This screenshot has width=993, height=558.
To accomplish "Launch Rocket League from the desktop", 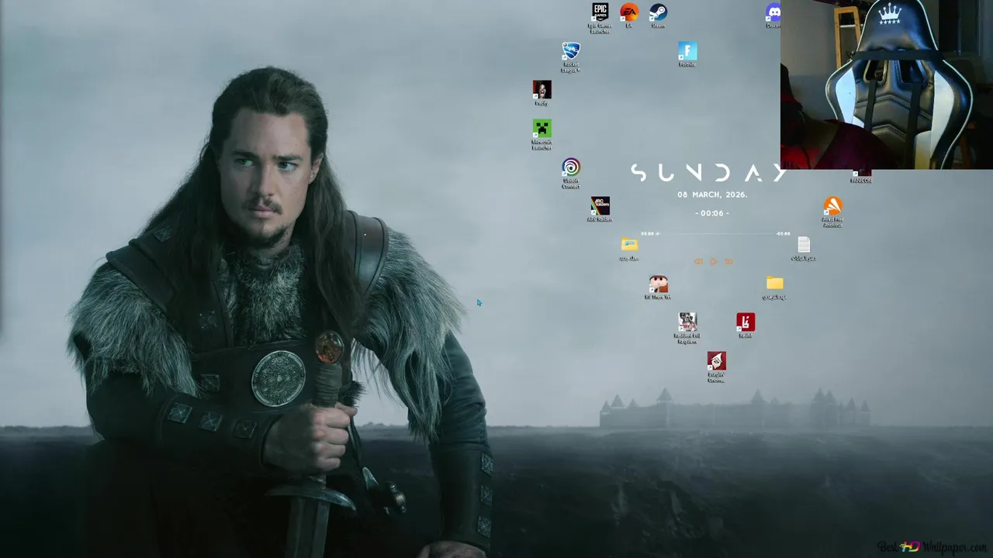I will click(571, 57).
